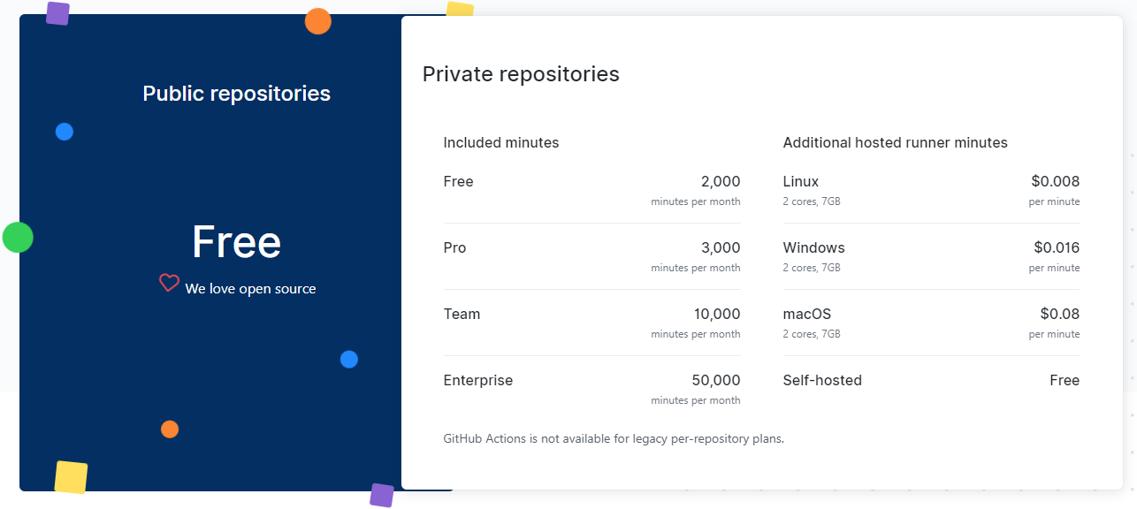The width and height of the screenshot is (1137, 509).
Task: Click the Enterprise plan row label
Action: [x=477, y=381]
